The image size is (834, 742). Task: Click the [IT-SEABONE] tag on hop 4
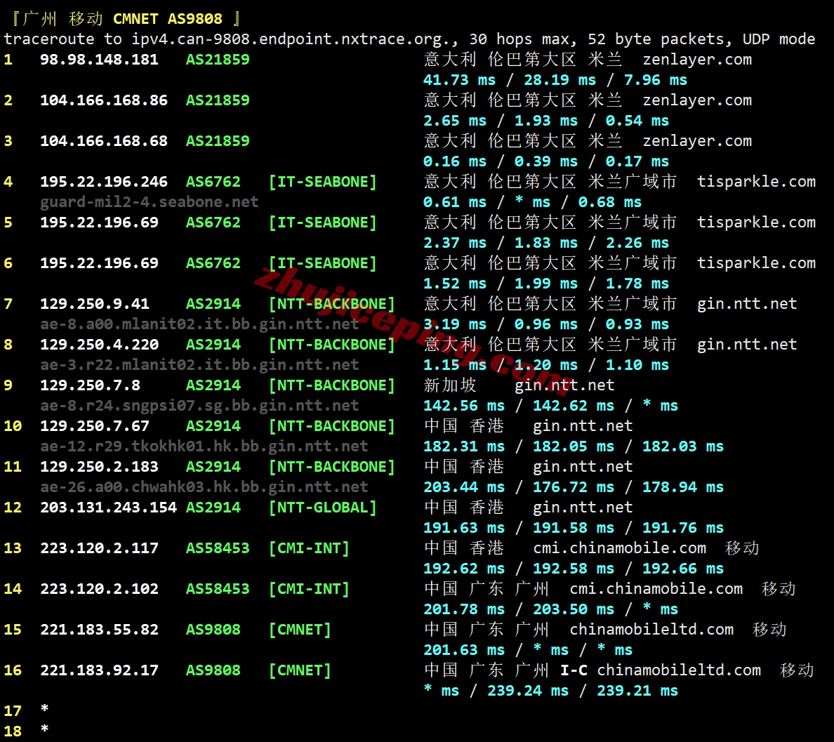click(323, 182)
